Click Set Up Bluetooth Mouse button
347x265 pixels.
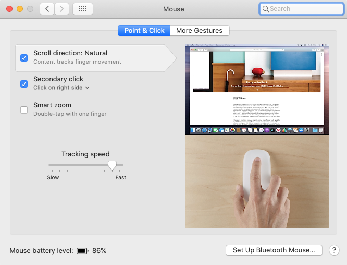click(x=274, y=250)
